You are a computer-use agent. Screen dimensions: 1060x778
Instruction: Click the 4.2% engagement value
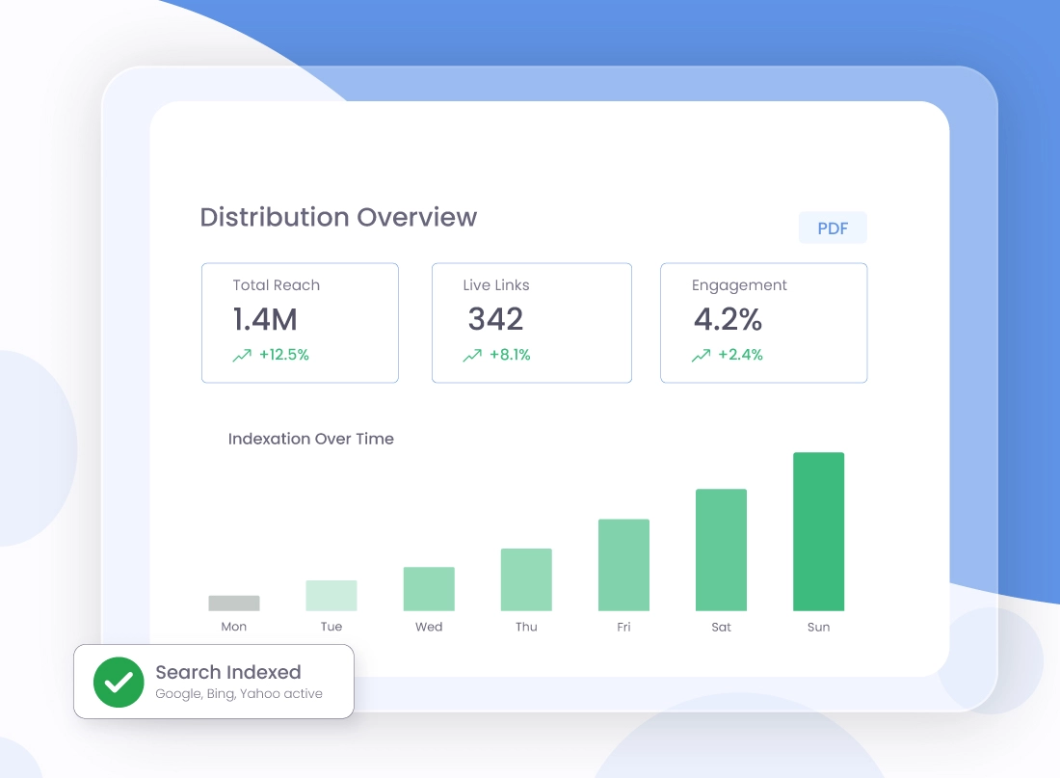(728, 319)
